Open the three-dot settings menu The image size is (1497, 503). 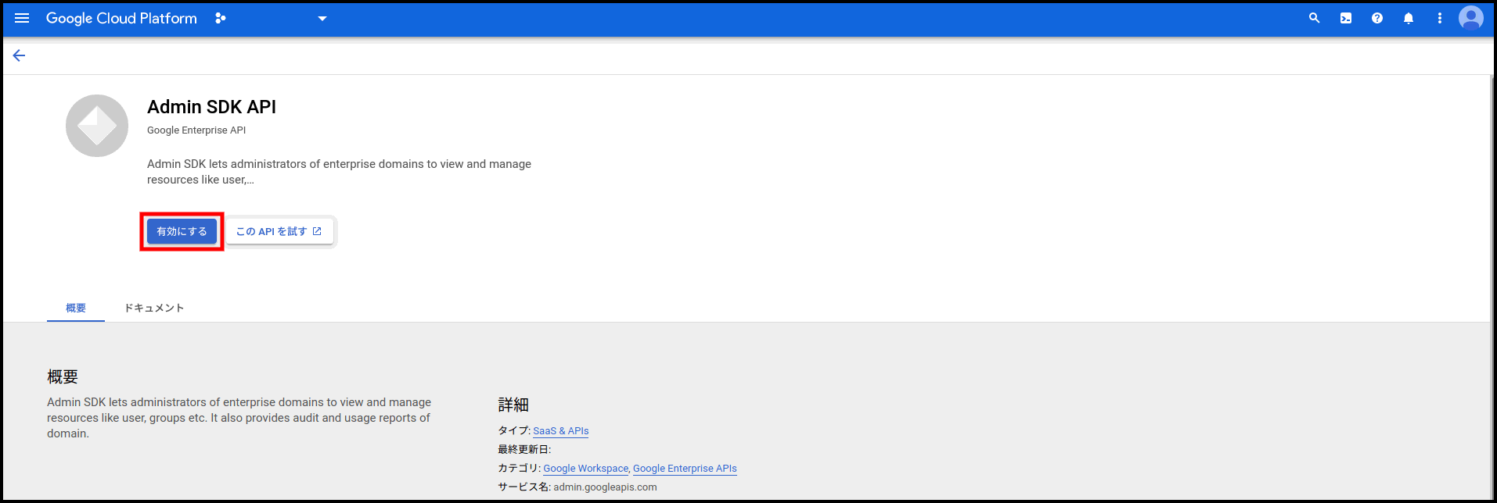[x=1440, y=18]
